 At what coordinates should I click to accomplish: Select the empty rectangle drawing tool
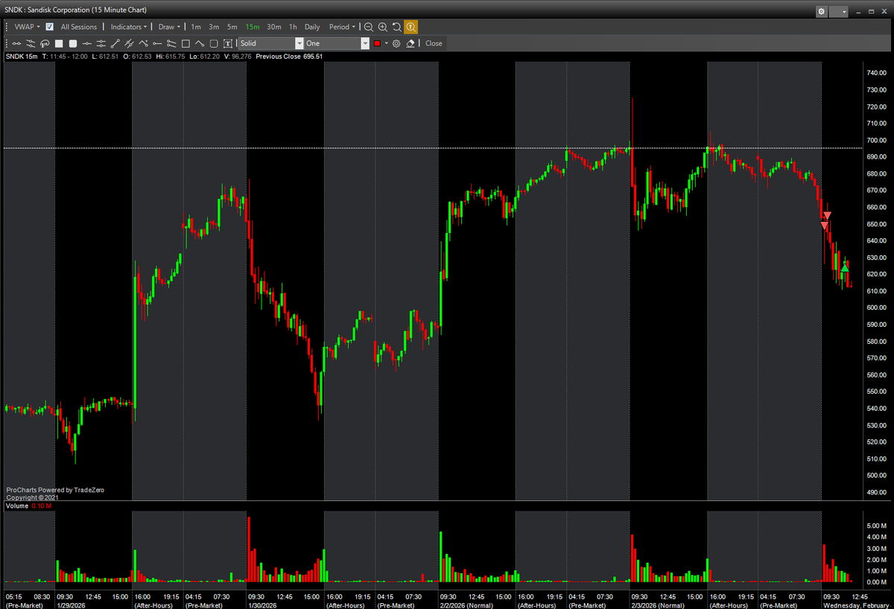186,43
